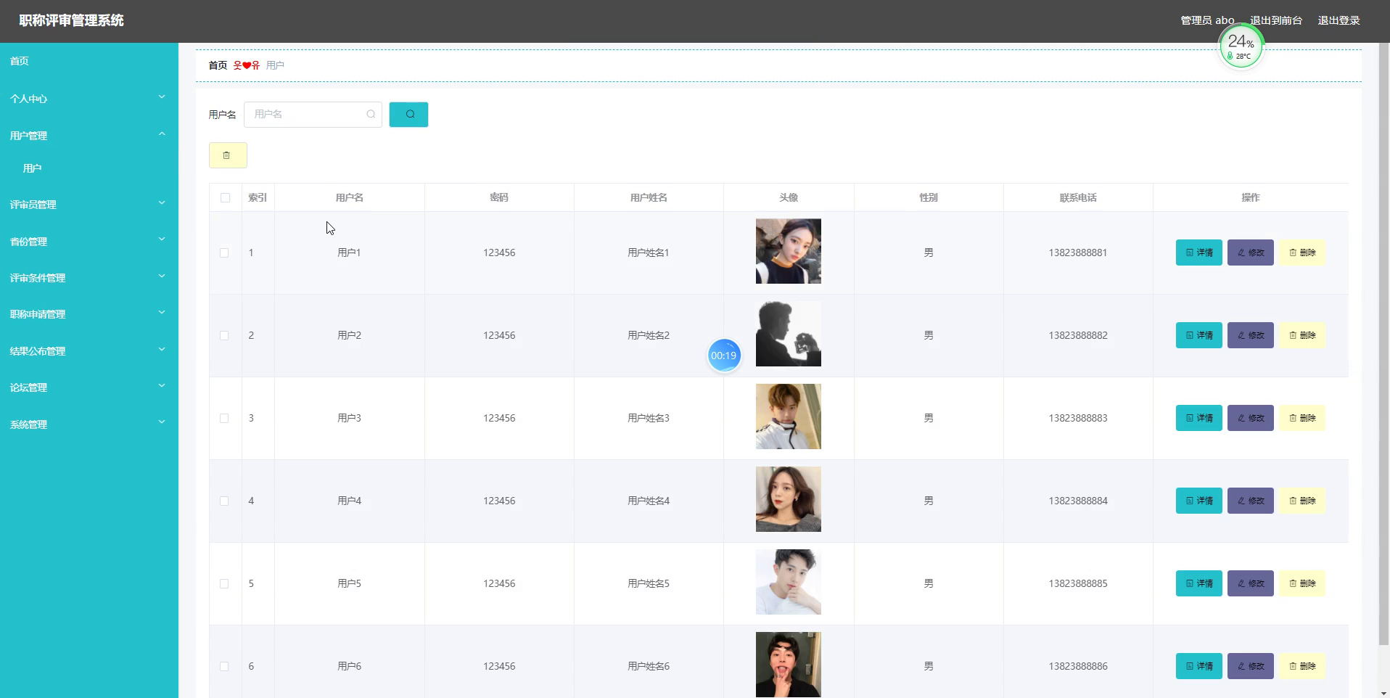Click the yellow batch delete trash button
The width and height of the screenshot is (1390, 698).
pos(228,155)
